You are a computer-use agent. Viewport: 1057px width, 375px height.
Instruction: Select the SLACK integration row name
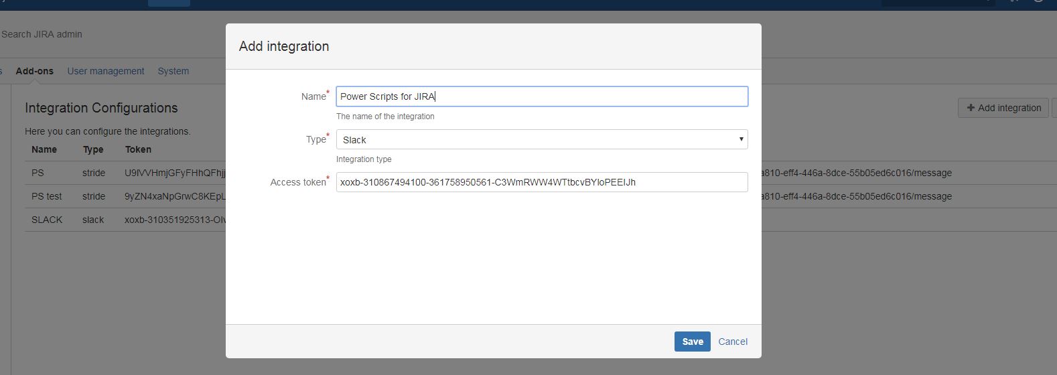[47, 220]
